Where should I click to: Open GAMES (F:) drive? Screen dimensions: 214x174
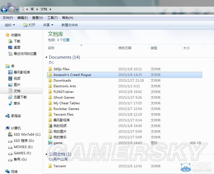point(22,153)
